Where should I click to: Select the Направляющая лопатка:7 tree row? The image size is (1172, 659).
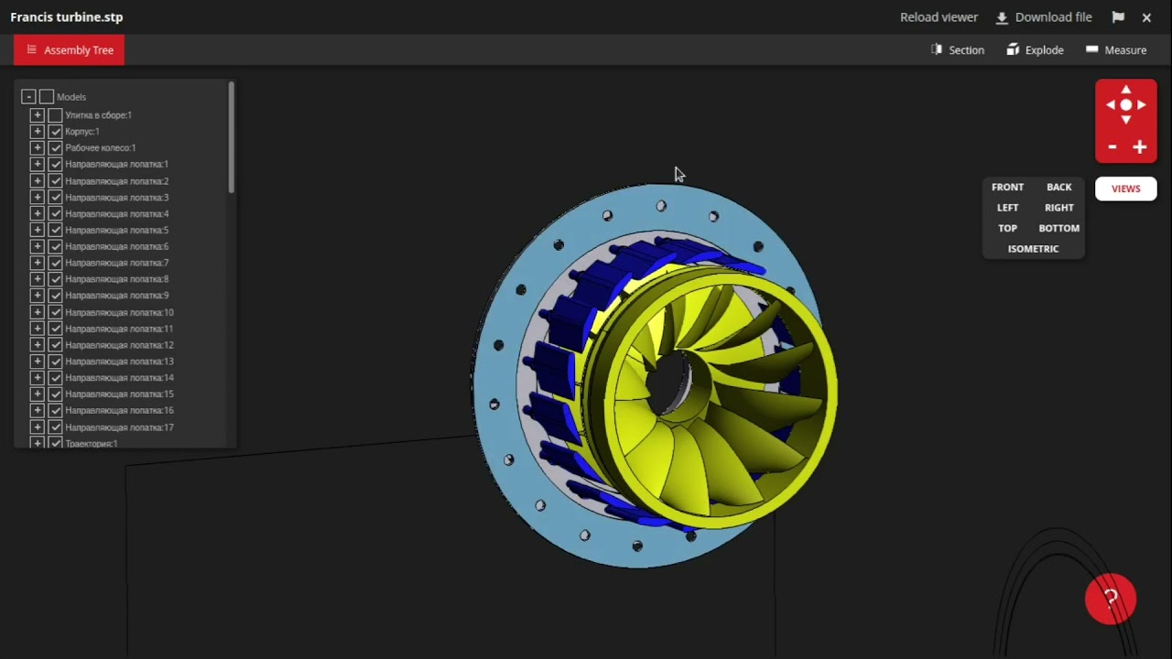[116, 263]
